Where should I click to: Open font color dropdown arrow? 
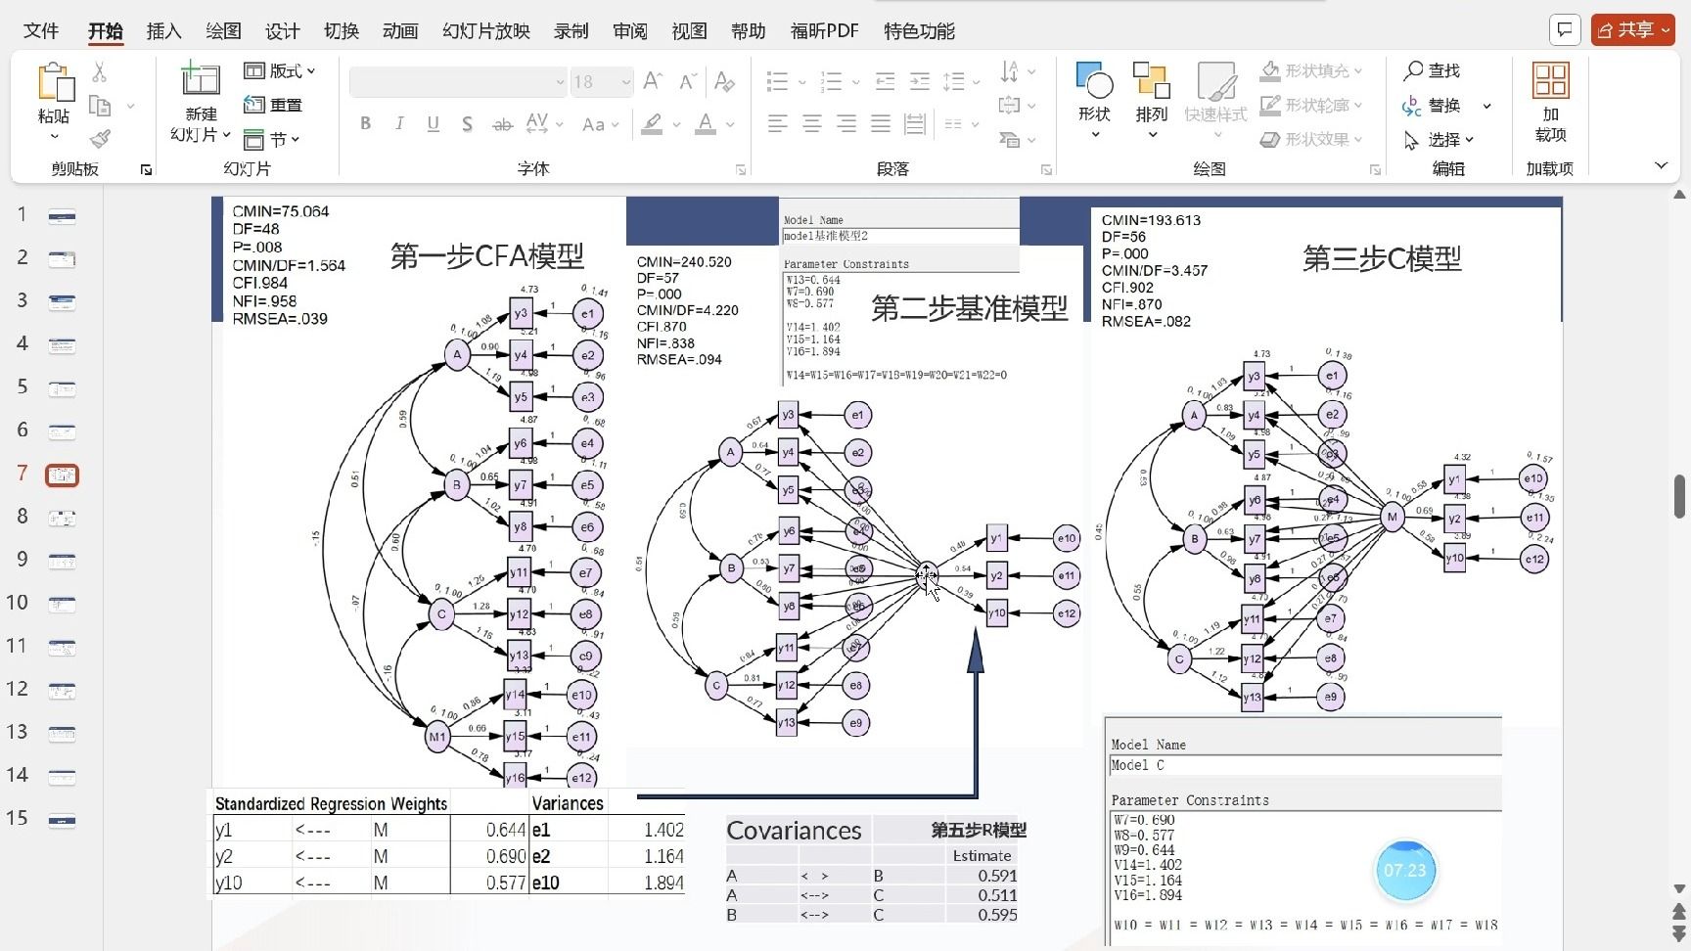pyautogui.click(x=730, y=125)
